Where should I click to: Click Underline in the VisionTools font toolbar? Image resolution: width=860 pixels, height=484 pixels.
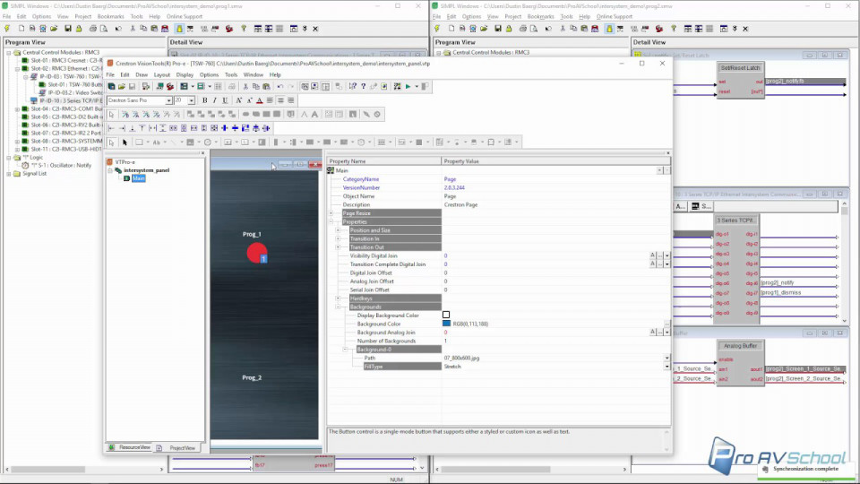(225, 100)
